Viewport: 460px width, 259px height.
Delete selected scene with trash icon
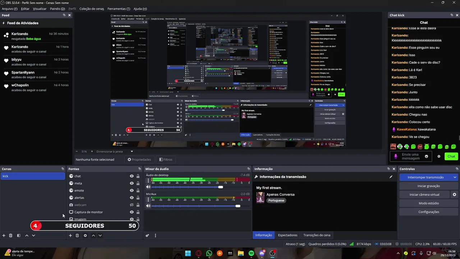pos(11,236)
